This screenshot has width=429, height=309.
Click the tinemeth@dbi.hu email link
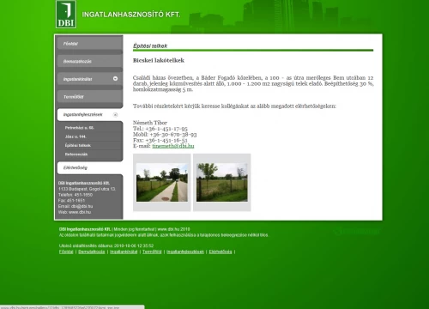[x=173, y=146]
